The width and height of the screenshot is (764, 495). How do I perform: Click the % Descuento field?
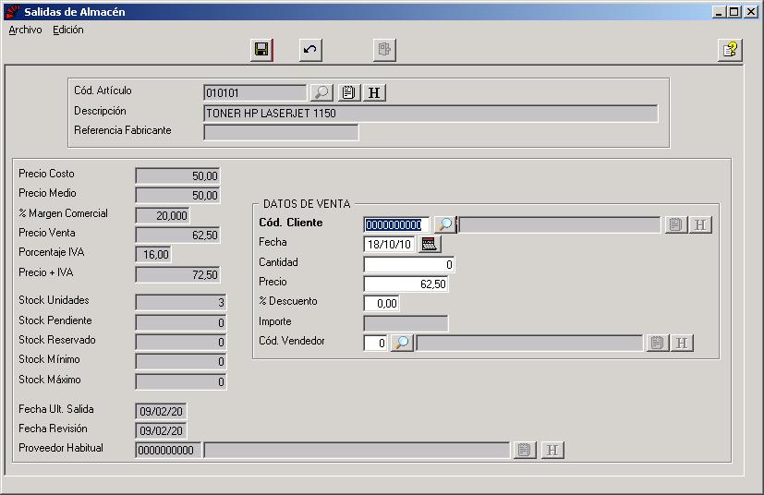(x=382, y=304)
